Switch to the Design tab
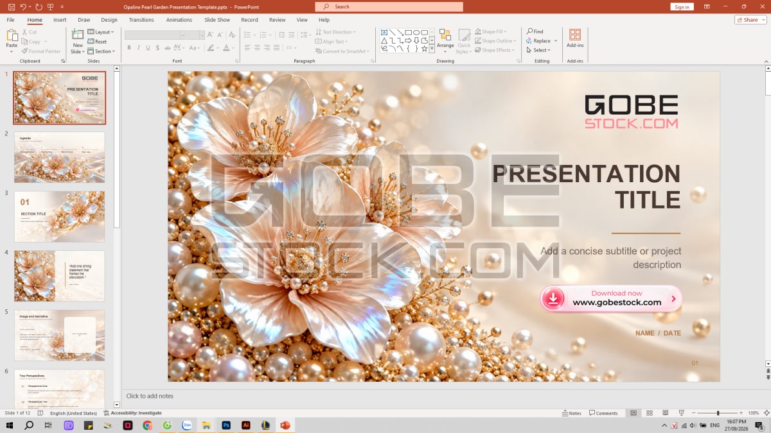This screenshot has width=771, height=433. click(x=109, y=20)
